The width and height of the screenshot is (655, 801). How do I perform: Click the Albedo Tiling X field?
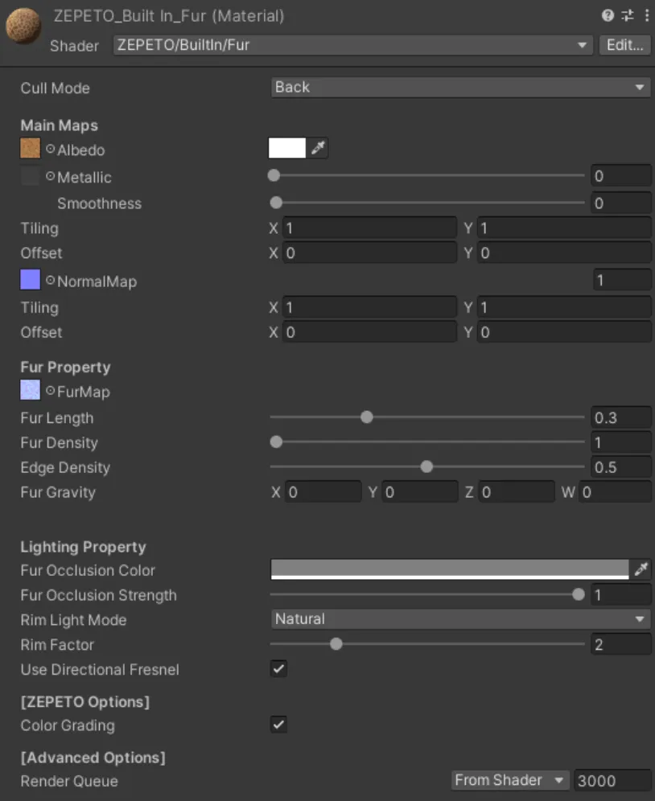pyautogui.click(x=369, y=228)
